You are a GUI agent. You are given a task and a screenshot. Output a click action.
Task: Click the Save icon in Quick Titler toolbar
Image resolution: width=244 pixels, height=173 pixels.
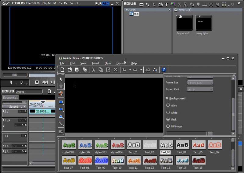(77, 70)
